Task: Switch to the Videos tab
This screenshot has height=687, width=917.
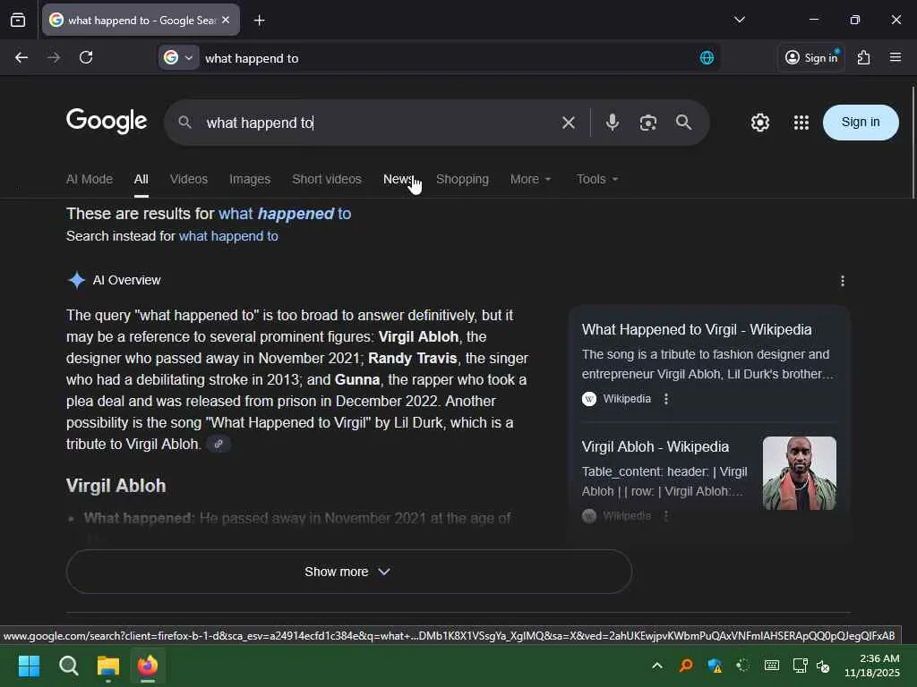Action: click(188, 179)
